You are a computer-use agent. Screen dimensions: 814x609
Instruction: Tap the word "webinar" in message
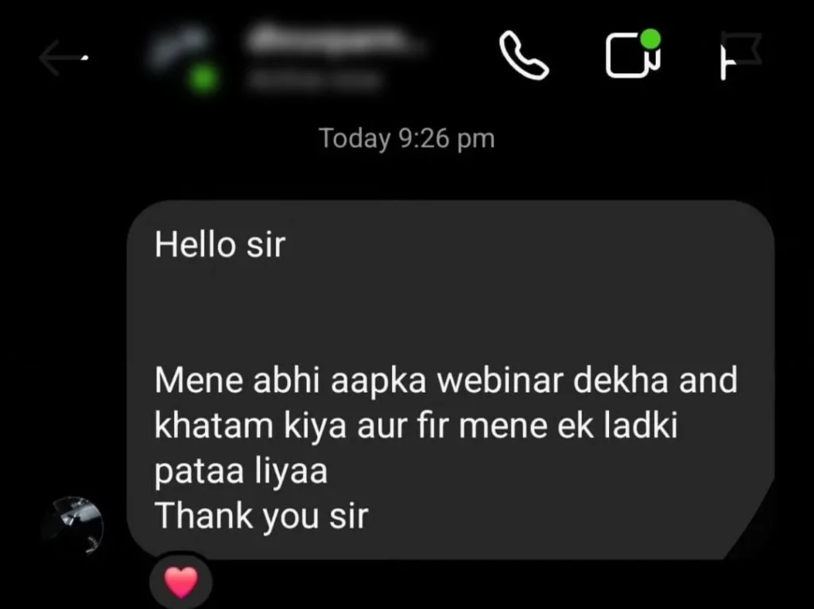pyautogui.click(x=500, y=380)
